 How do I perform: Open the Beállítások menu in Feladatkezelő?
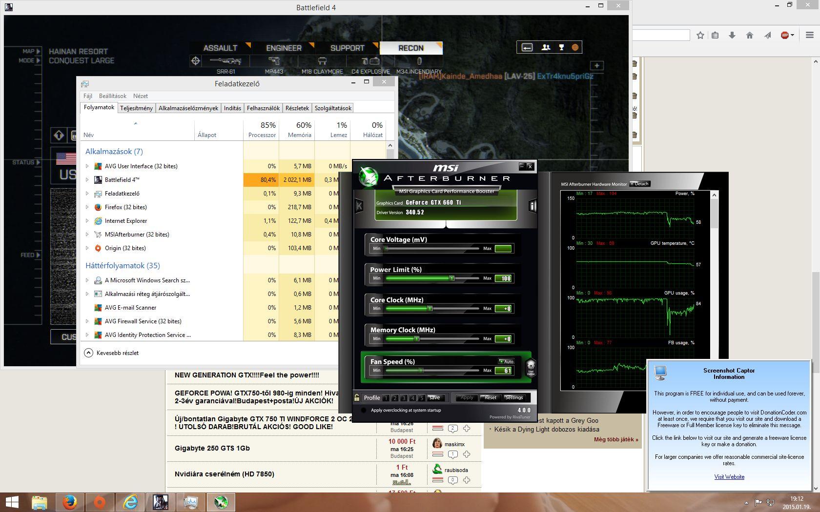(x=113, y=96)
